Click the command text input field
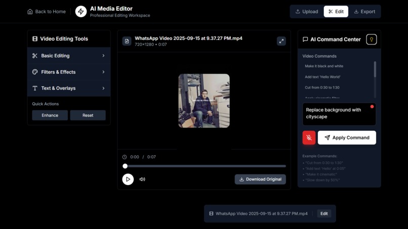 tap(339, 114)
